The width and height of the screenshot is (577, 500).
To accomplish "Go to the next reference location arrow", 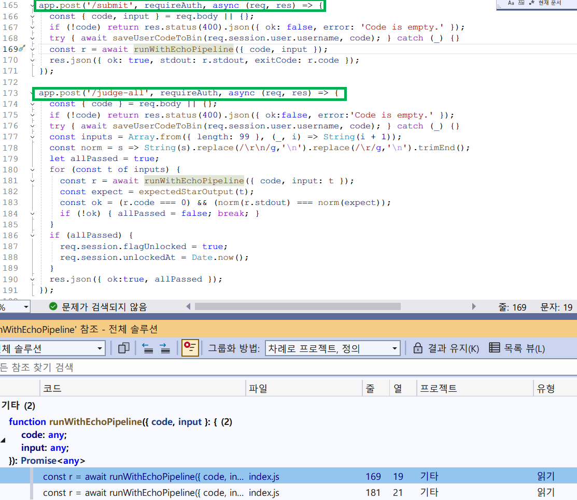I will [165, 348].
